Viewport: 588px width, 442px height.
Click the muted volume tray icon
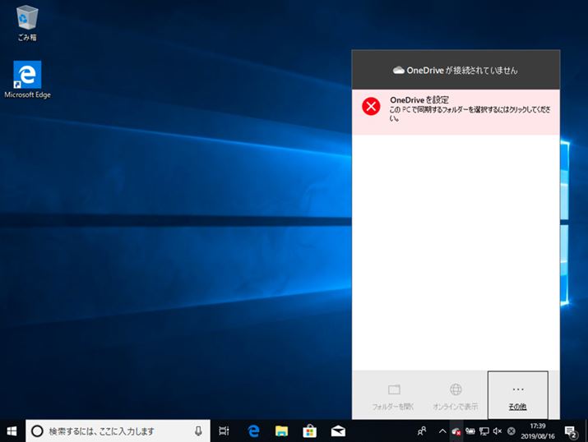coord(498,431)
